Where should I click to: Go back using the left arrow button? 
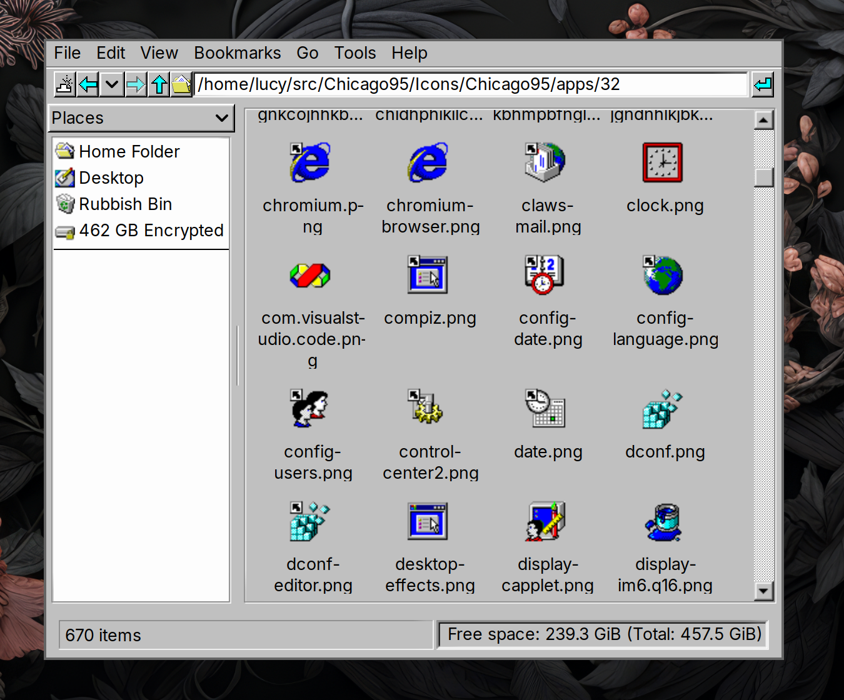click(x=88, y=84)
